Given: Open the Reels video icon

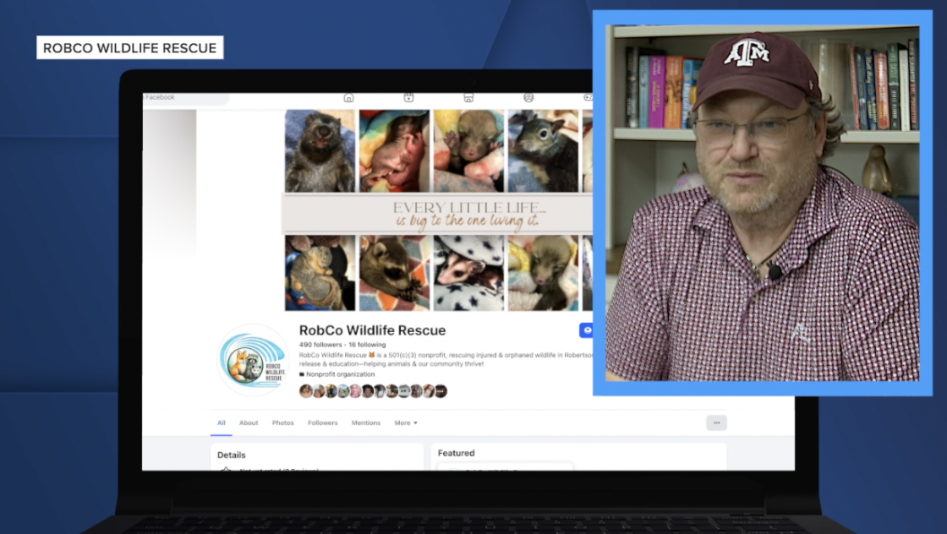Looking at the screenshot, I should pos(408,98).
